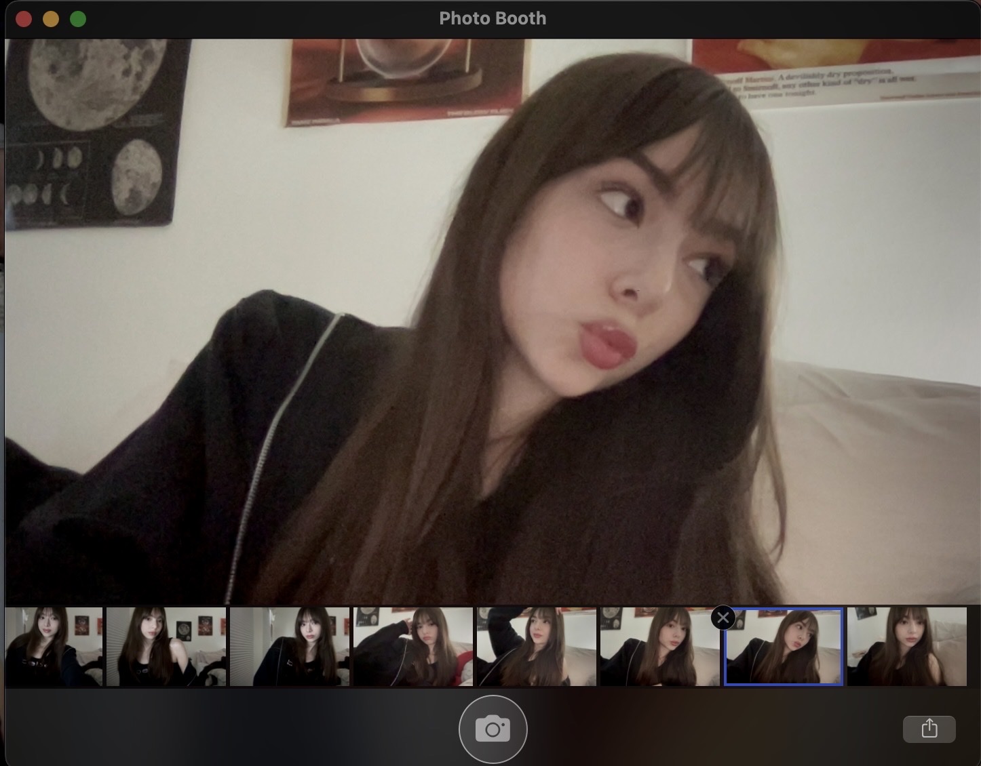Select the second thumbnail in the photo strip
This screenshot has width=981, height=766.
[166, 647]
